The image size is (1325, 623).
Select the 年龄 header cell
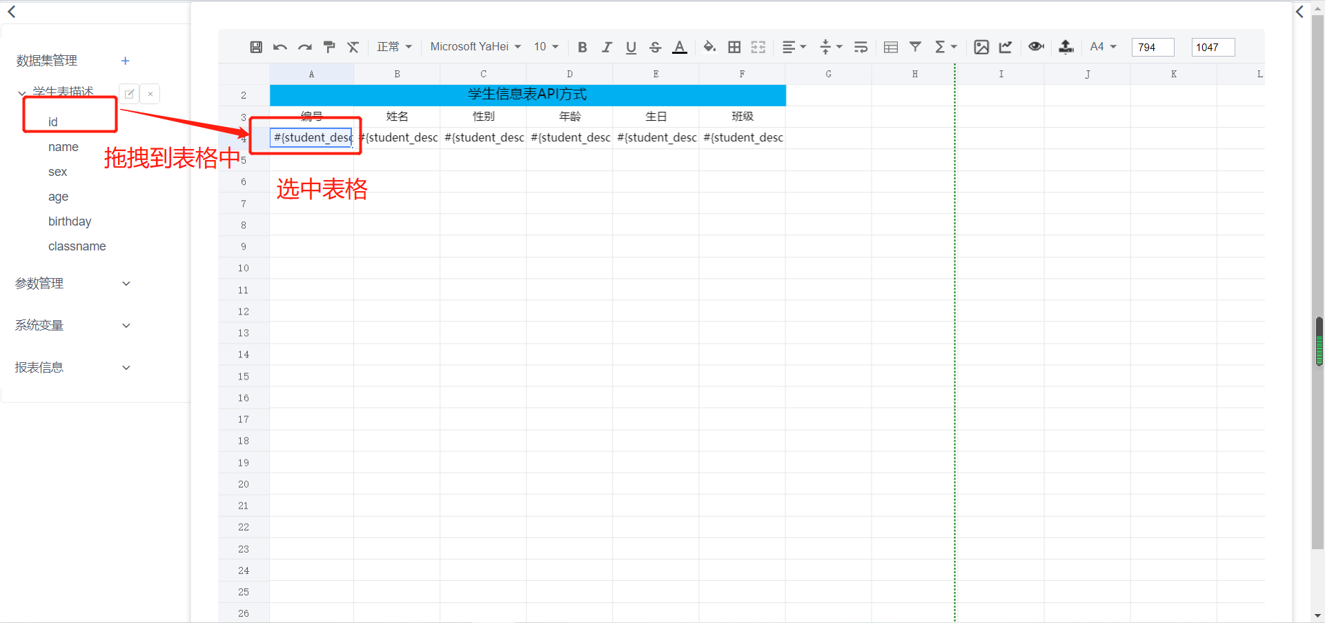pyautogui.click(x=569, y=117)
